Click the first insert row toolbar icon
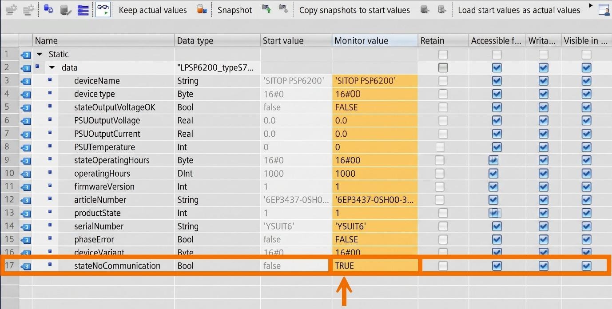This screenshot has width=612, height=309. pyautogui.click(x=12, y=9)
